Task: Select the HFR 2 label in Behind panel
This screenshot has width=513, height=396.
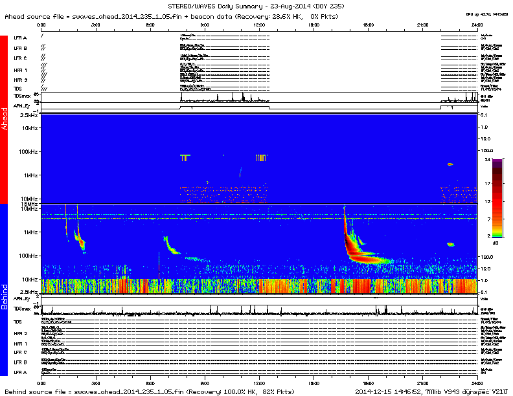Action: 21,334
